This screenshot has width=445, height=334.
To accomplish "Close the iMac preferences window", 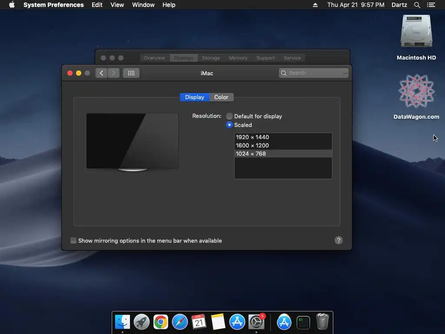I will (70, 73).
